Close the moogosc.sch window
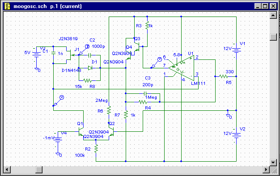The width and height of the screenshot is (280, 176). [x=273, y=6]
